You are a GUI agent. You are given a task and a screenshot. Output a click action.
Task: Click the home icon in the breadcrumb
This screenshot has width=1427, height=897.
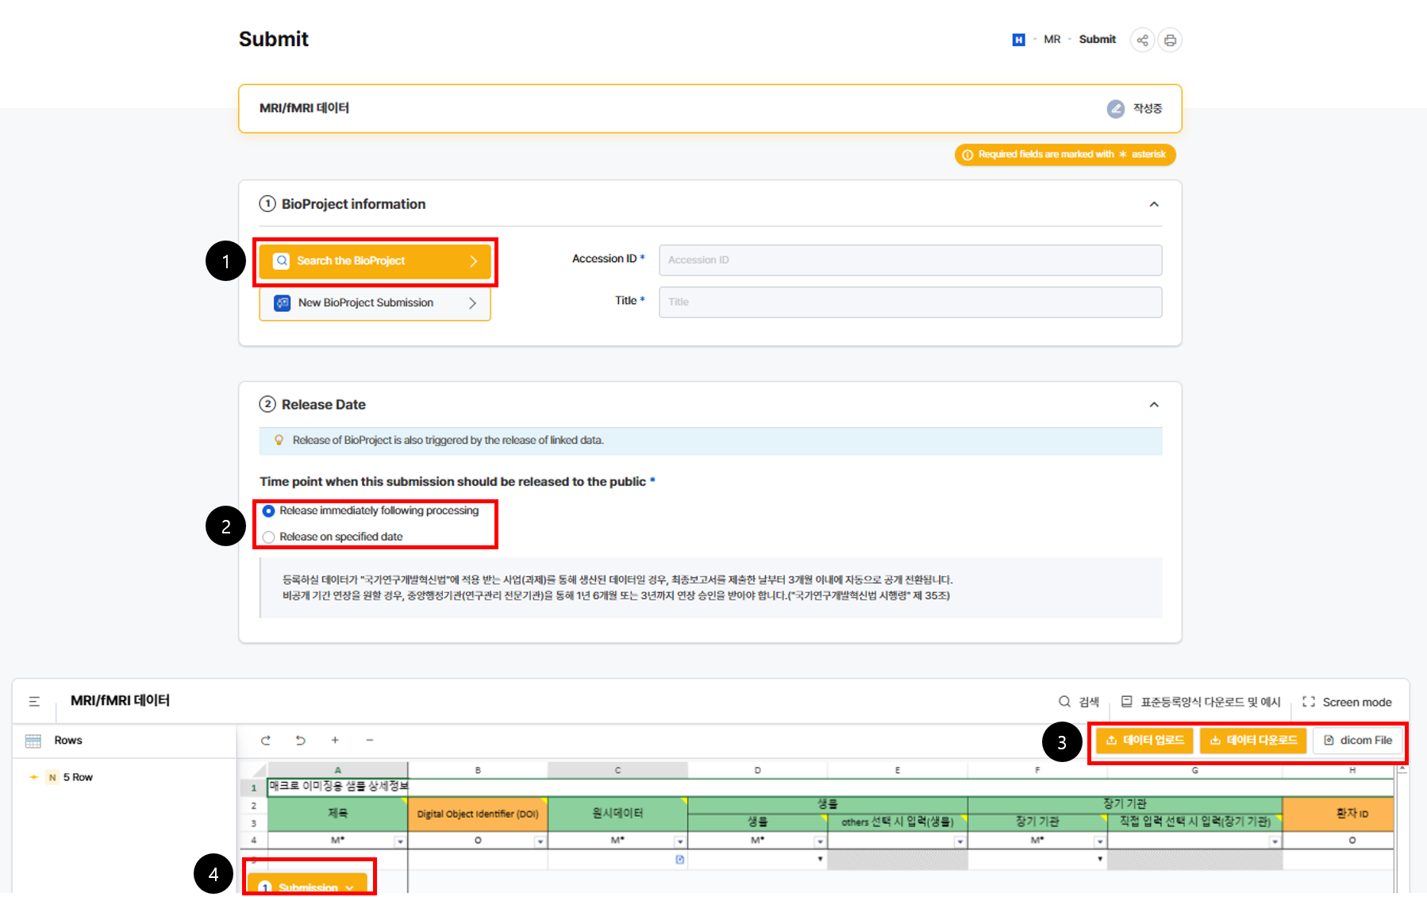pos(1018,40)
